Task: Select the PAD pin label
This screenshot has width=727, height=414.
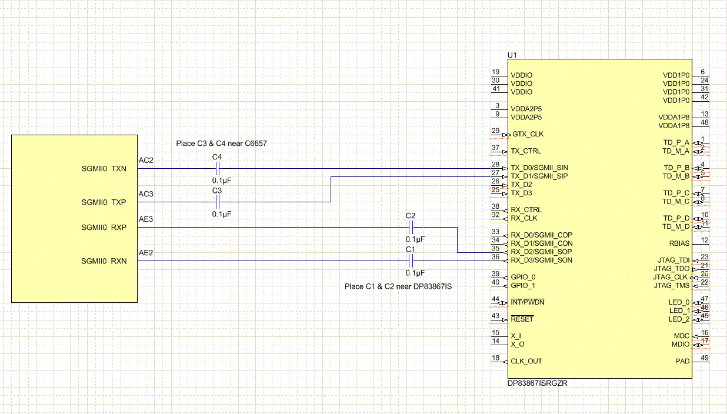Action: point(682,361)
